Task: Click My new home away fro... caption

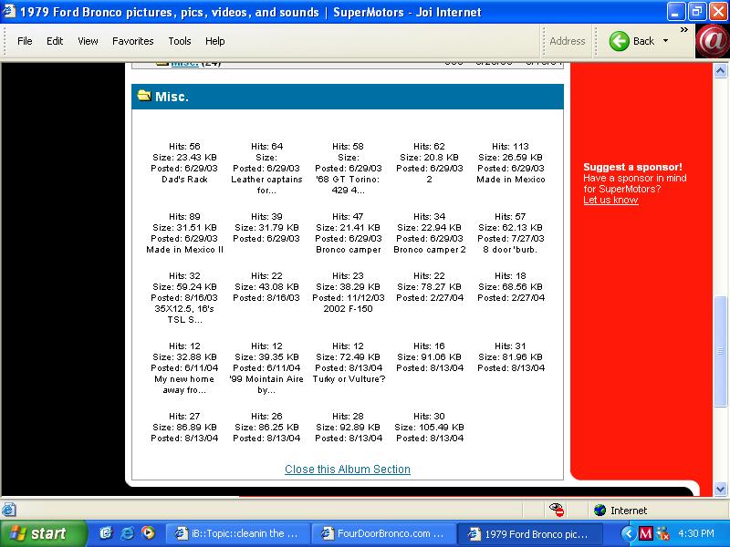Action: pos(184,385)
